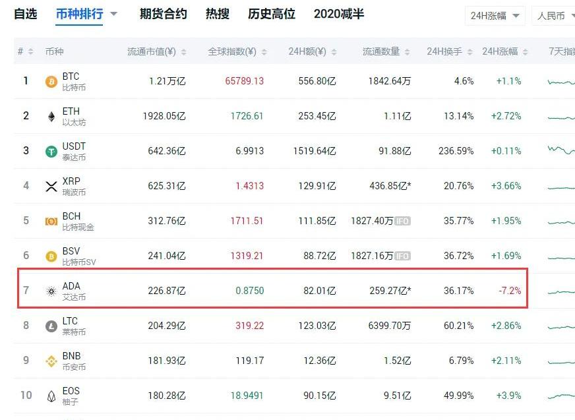
Task: Click XRP circulating supply 436.85亿*
Action: click(390, 186)
